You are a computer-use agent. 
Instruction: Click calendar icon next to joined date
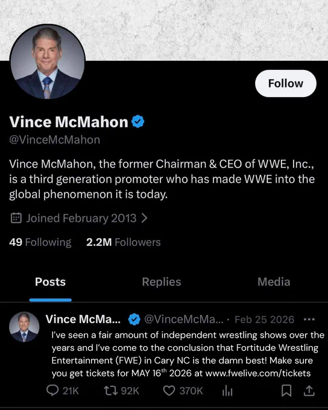[x=16, y=218]
